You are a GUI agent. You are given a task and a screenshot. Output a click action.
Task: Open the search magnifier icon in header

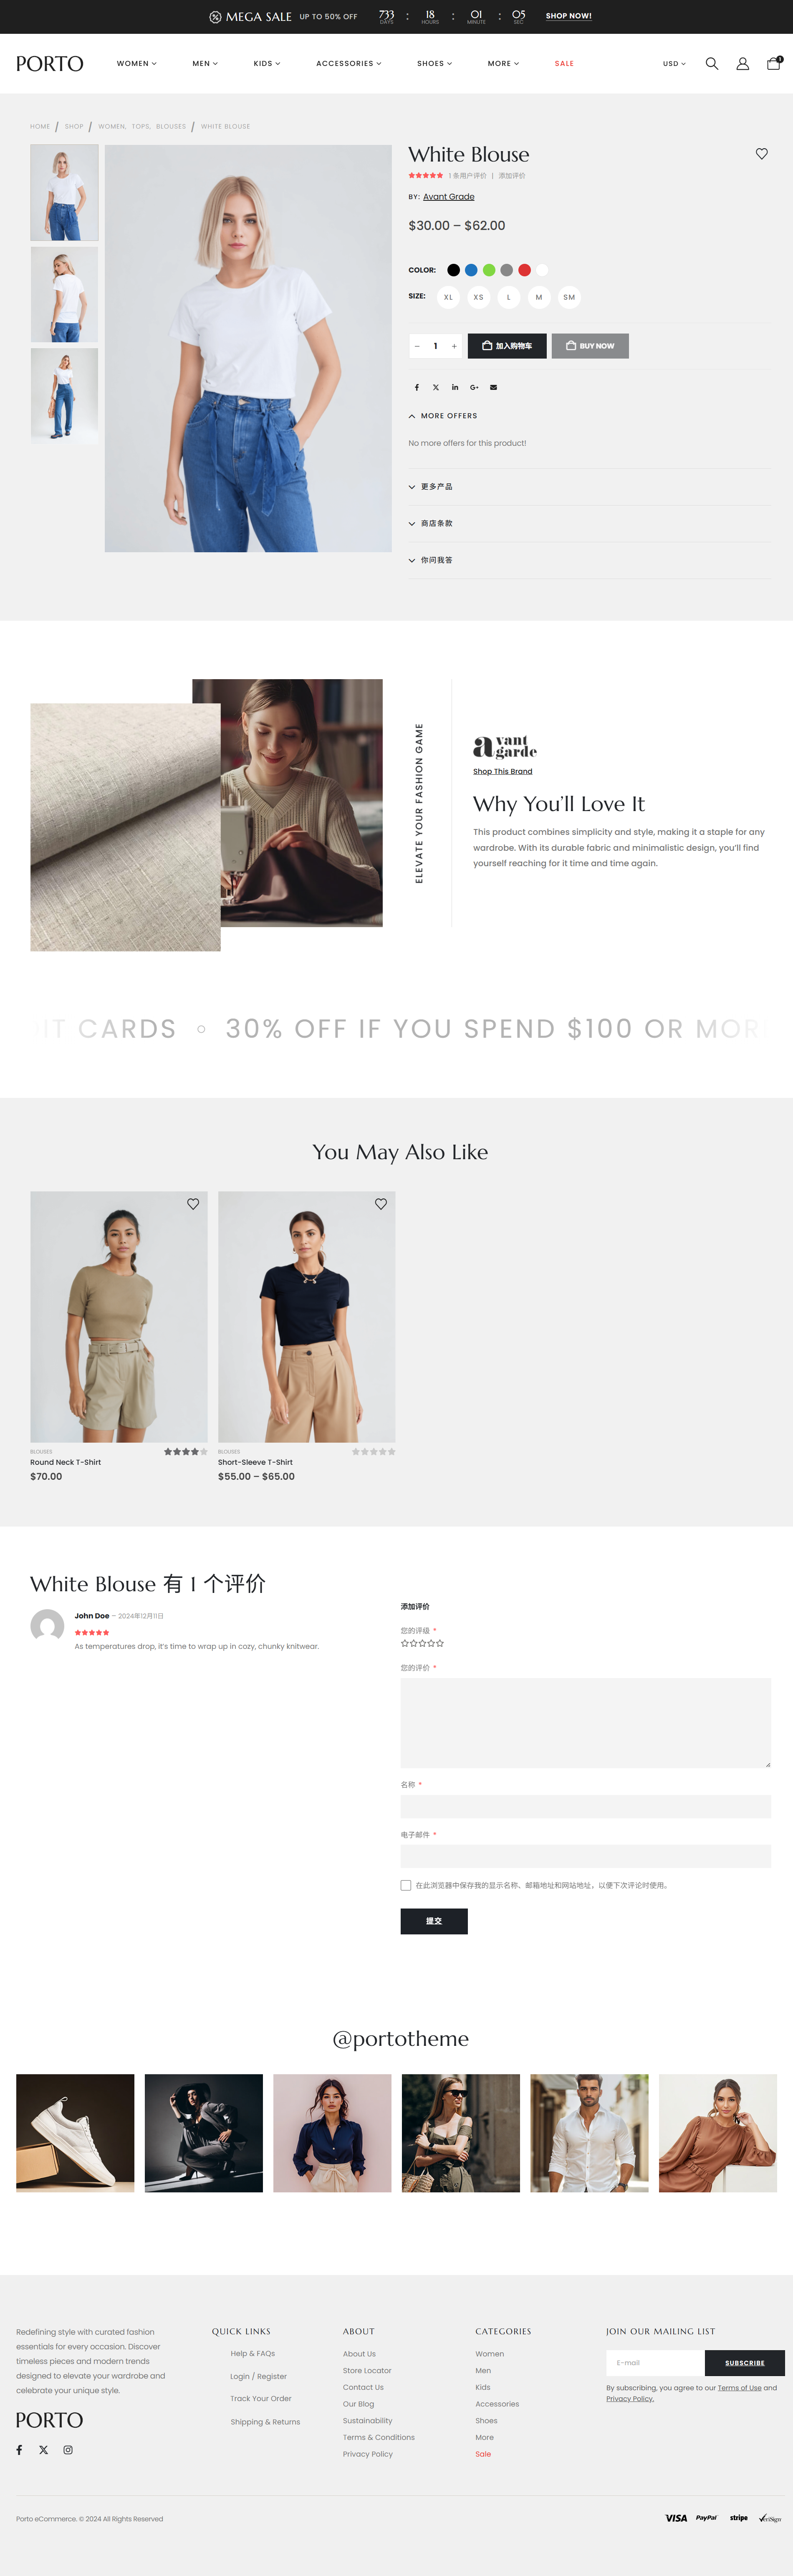pos(712,63)
